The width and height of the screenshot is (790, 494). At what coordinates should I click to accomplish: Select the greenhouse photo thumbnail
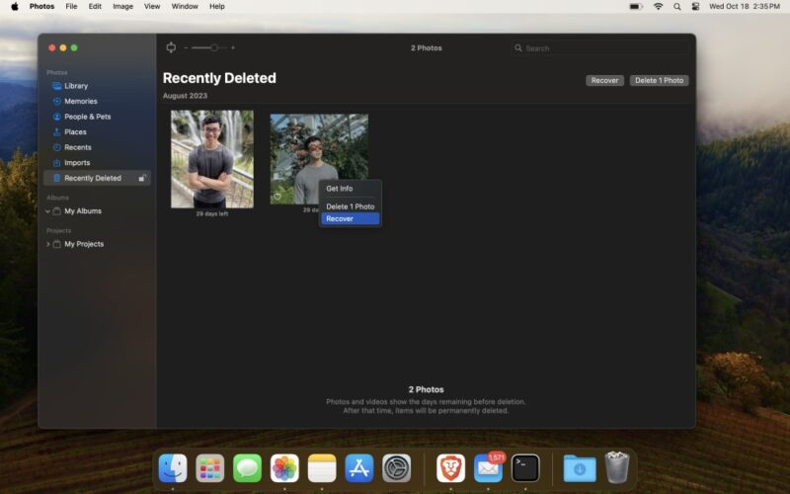(319, 159)
